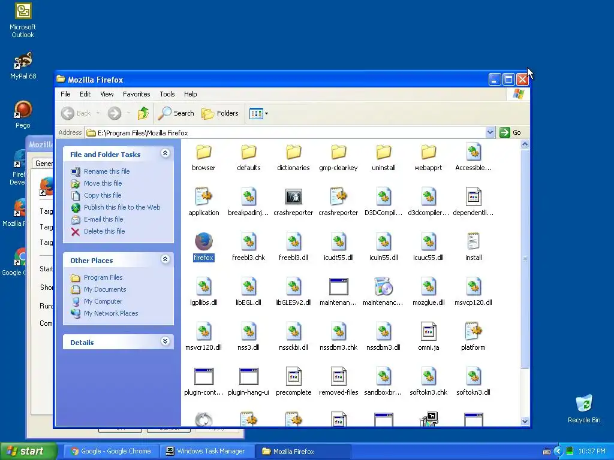Viewport: 614px width, 460px height.
Task: Click the scrollbar up arrow
Action: (x=525, y=144)
